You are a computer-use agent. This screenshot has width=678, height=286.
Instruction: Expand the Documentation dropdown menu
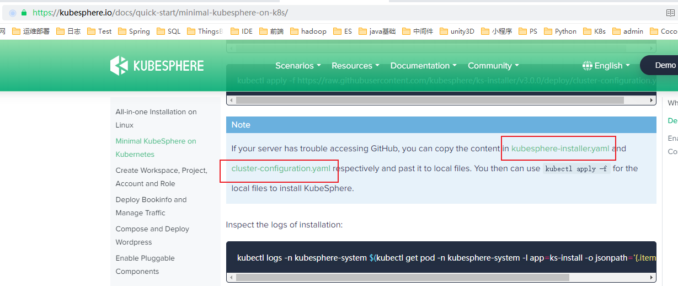pos(423,66)
